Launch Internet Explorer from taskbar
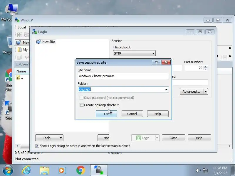This screenshot has width=235, height=176. 26,170
